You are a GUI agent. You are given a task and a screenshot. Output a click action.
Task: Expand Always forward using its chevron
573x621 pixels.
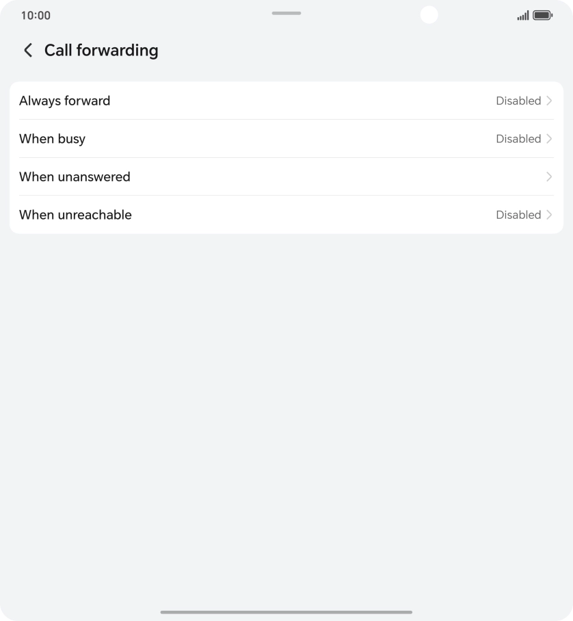click(549, 101)
